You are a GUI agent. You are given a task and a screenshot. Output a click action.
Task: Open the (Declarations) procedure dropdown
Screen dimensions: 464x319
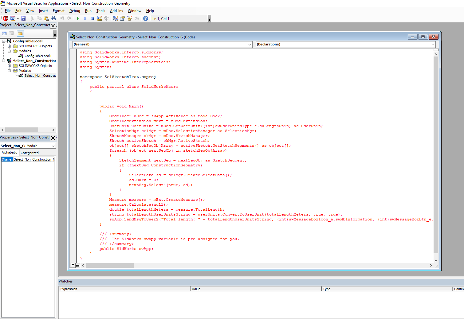(x=433, y=45)
